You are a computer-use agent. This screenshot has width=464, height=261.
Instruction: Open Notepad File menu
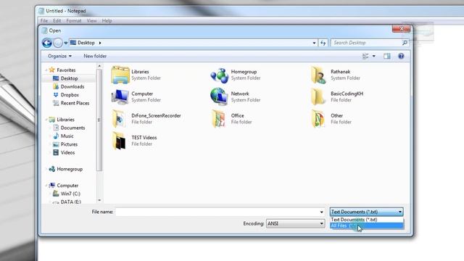[44, 21]
